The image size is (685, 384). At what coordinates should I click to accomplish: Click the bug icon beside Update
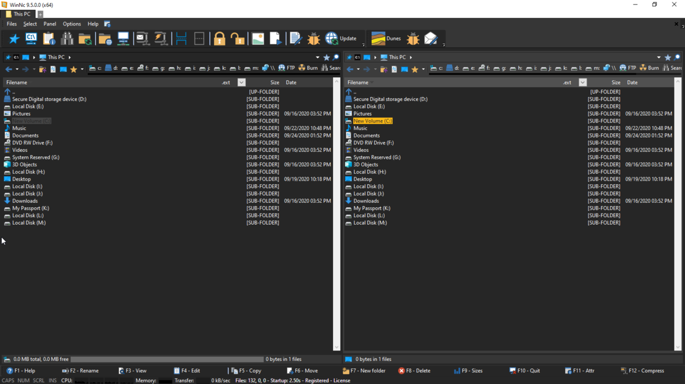pos(314,39)
